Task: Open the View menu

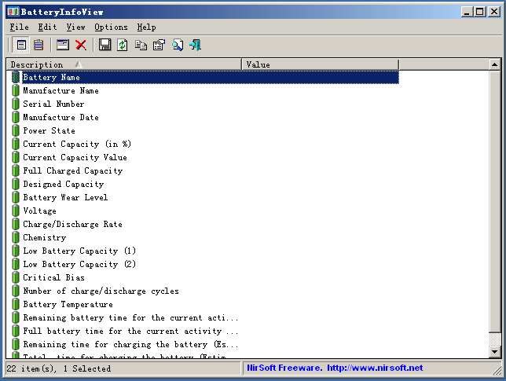Action: click(76, 27)
